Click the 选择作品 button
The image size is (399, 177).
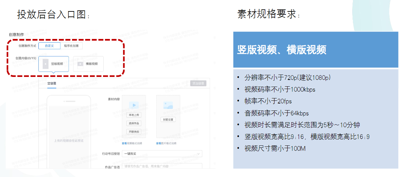[134, 123]
